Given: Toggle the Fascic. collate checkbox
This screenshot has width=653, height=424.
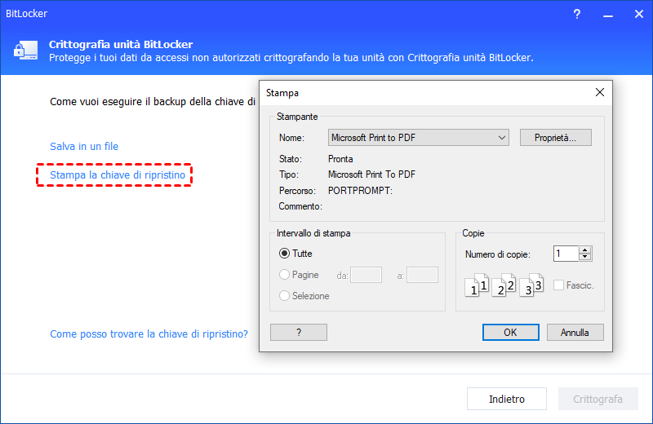Looking at the screenshot, I should (x=559, y=285).
